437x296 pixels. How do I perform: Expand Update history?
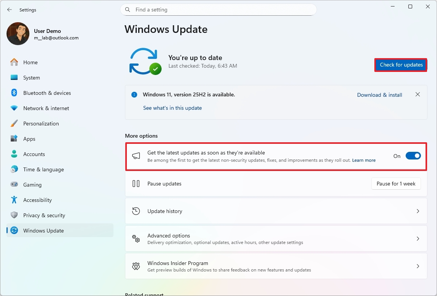(276, 211)
